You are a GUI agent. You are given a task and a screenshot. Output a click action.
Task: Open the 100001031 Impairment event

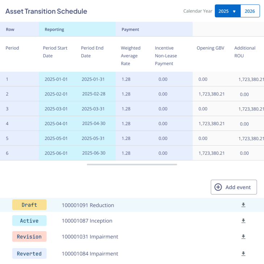[90, 237]
